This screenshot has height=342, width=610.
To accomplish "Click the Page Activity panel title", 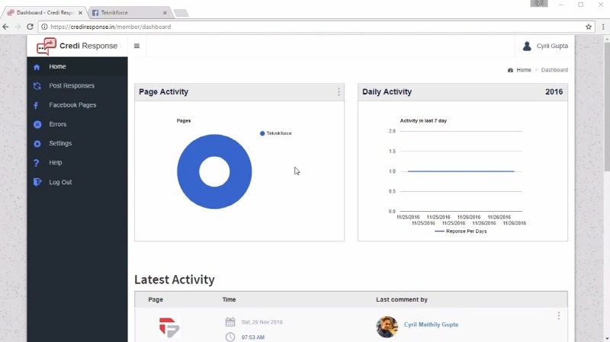I will [x=163, y=91].
